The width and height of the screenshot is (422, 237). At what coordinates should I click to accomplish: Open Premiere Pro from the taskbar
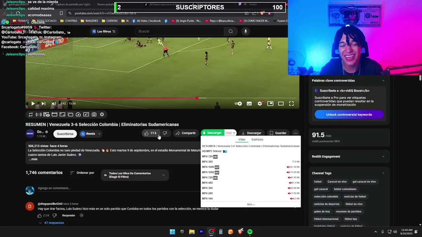coord(201,232)
